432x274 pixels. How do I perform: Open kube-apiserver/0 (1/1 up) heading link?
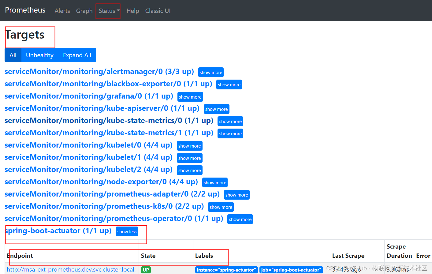click(x=102, y=108)
